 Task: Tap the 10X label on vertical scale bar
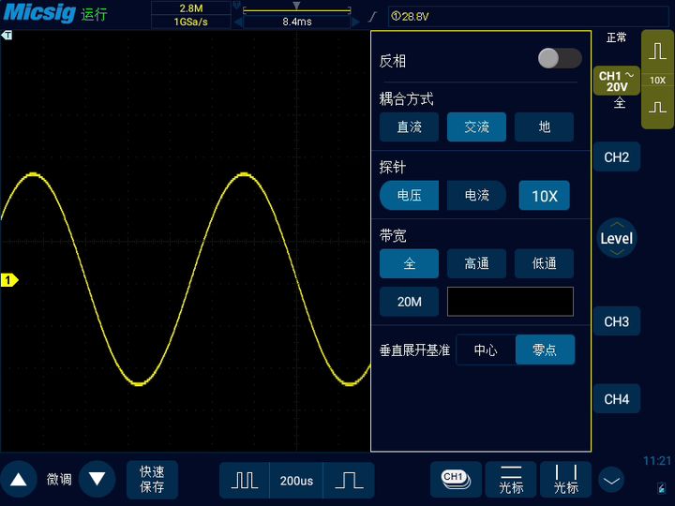tap(657, 80)
